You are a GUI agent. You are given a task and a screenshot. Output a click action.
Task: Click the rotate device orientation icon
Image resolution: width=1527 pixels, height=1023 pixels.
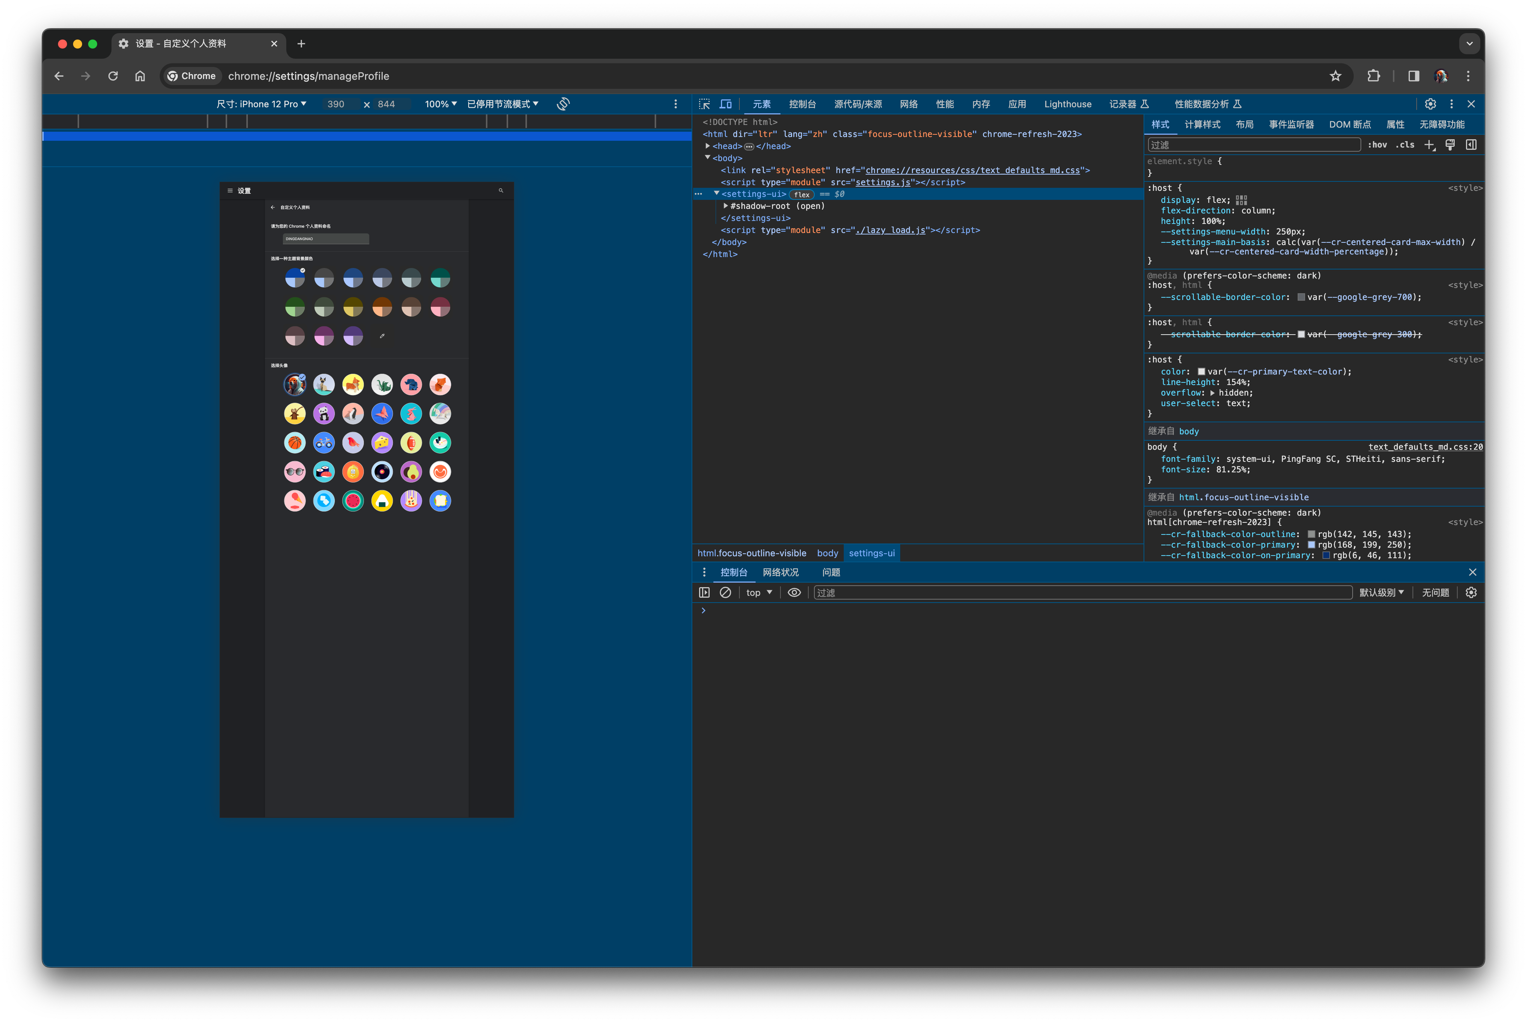[563, 104]
